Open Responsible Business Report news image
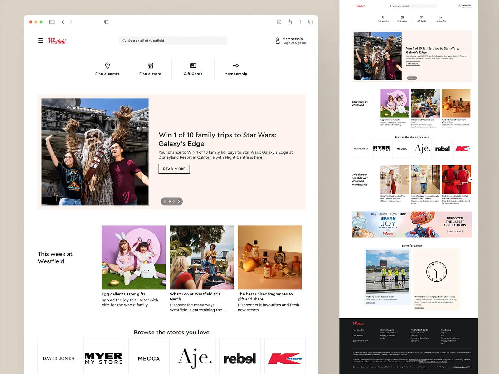The height and width of the screenshot is (374, 499). [x=387, y=271]
